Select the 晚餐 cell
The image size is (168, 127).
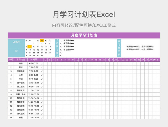21,118
